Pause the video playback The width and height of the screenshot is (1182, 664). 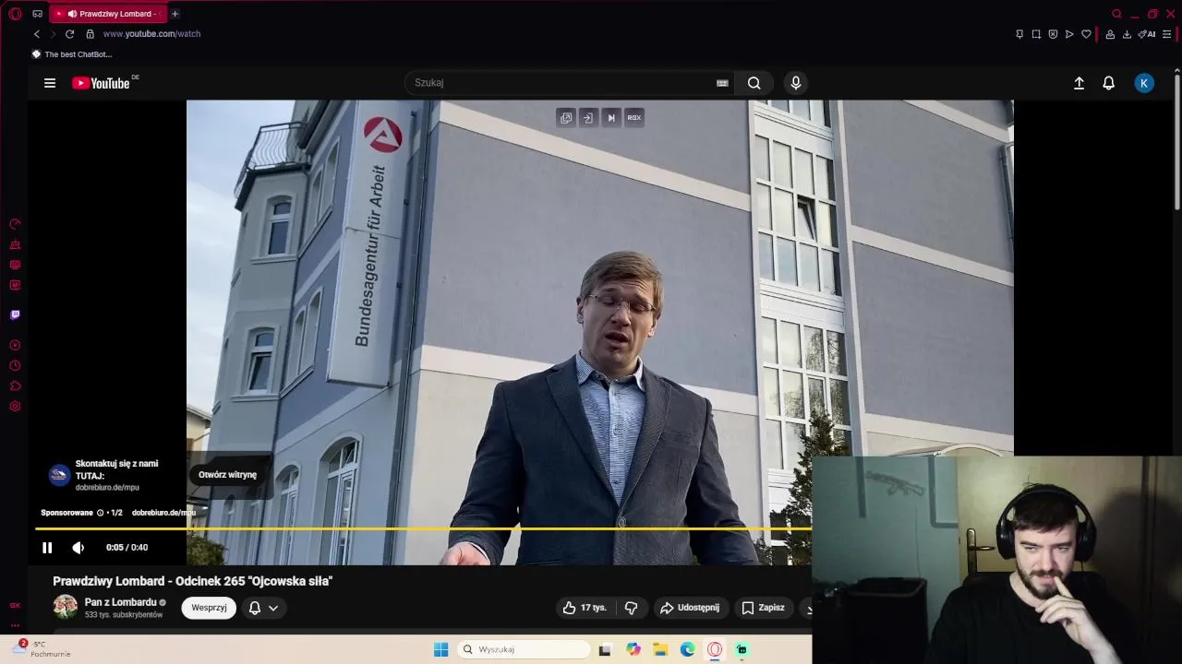tap(47, 548)
